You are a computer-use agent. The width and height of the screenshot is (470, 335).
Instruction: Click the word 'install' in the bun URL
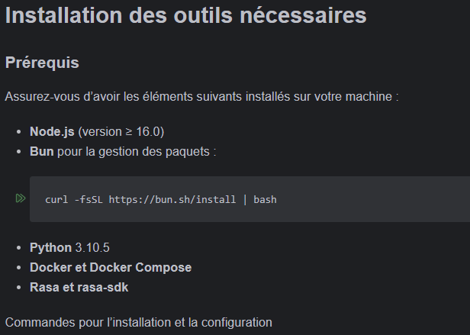point(214,200)
